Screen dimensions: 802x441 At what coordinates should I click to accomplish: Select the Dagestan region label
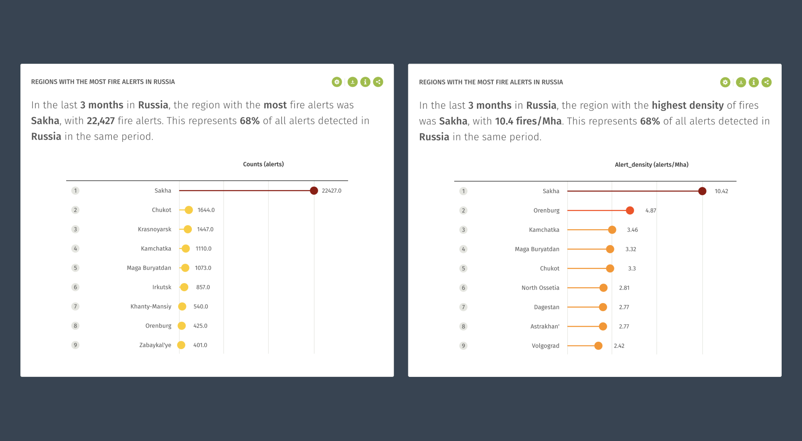(x=547, y=307)
